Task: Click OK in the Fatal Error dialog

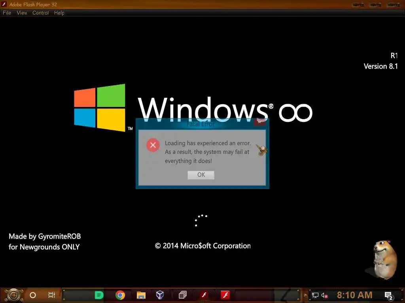Action: [201, 175]
